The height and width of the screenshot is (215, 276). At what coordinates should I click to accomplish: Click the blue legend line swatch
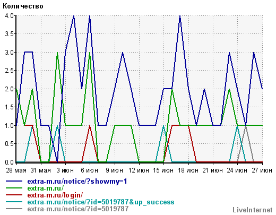(x=14, y=181)
